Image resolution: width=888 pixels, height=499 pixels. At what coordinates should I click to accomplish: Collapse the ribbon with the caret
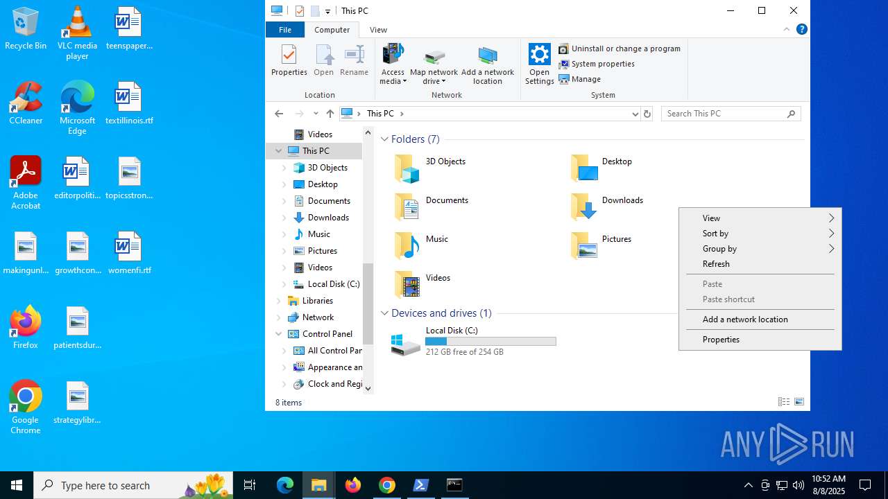[786, 29]
